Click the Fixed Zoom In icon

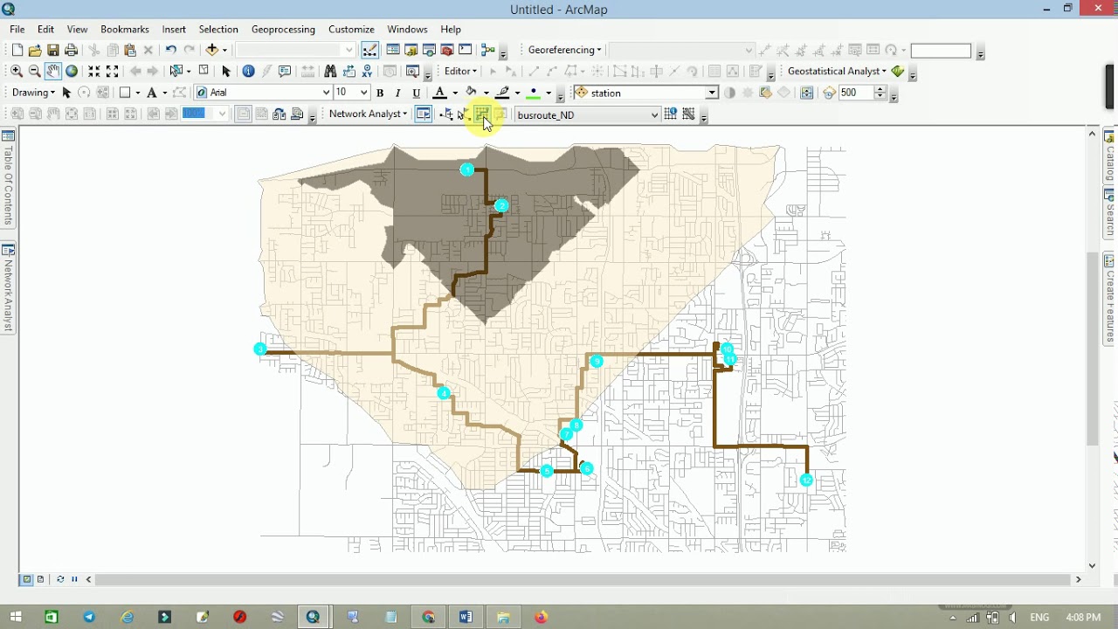coord(93,71)
